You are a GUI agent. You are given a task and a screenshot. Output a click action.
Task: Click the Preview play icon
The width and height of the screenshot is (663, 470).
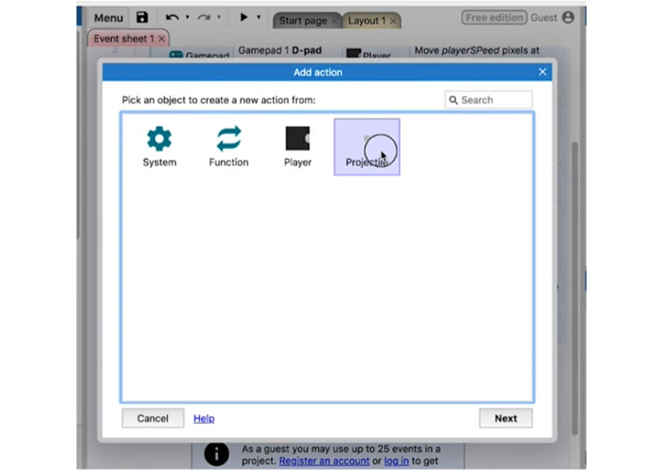coord(243,17)
